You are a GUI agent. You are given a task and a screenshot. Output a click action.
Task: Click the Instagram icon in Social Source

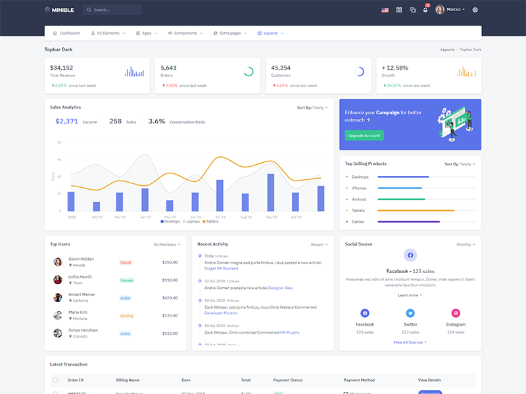click(456, 313)
